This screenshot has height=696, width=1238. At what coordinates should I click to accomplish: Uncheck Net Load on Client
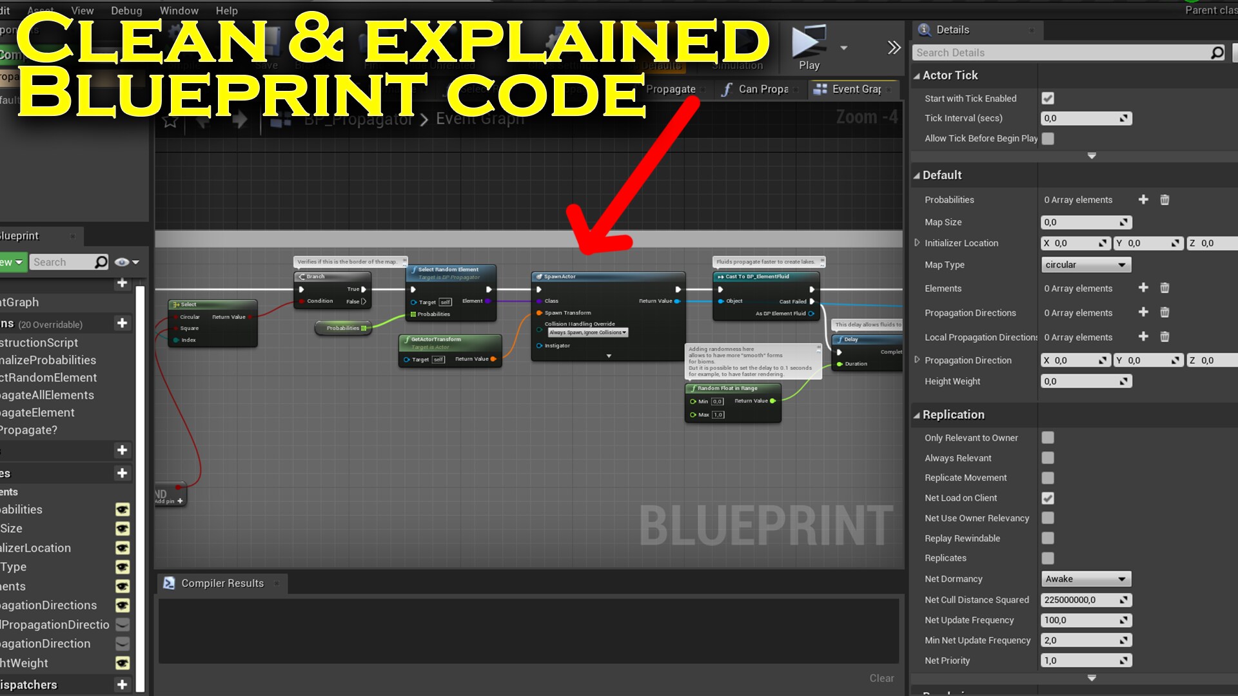pyautogui.click(x=1047, y=498)
